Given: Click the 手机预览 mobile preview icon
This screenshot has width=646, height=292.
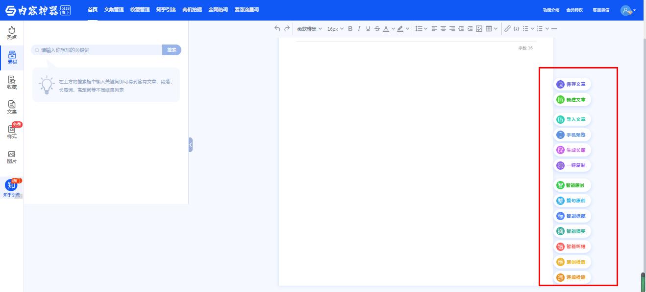Looking at the screenshot, I should point(560,135).
